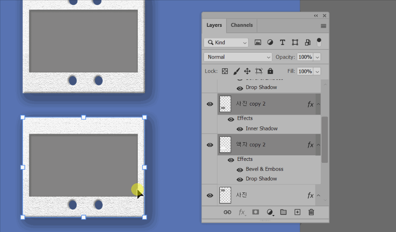396x232 pixels.
Task: Select the 사진 layer name
Action: pos(242,195)
